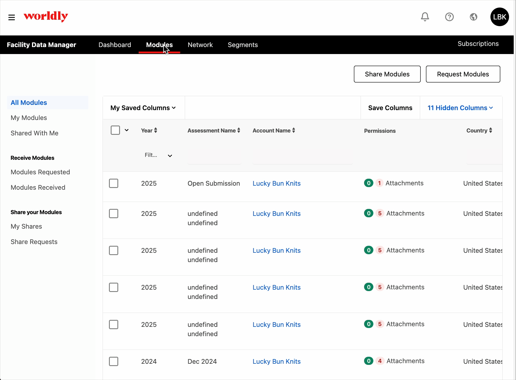This screenshot has width=516, height=380.
Task: Sort by Assessment Name column arrows
Action: tap(239, 130)
